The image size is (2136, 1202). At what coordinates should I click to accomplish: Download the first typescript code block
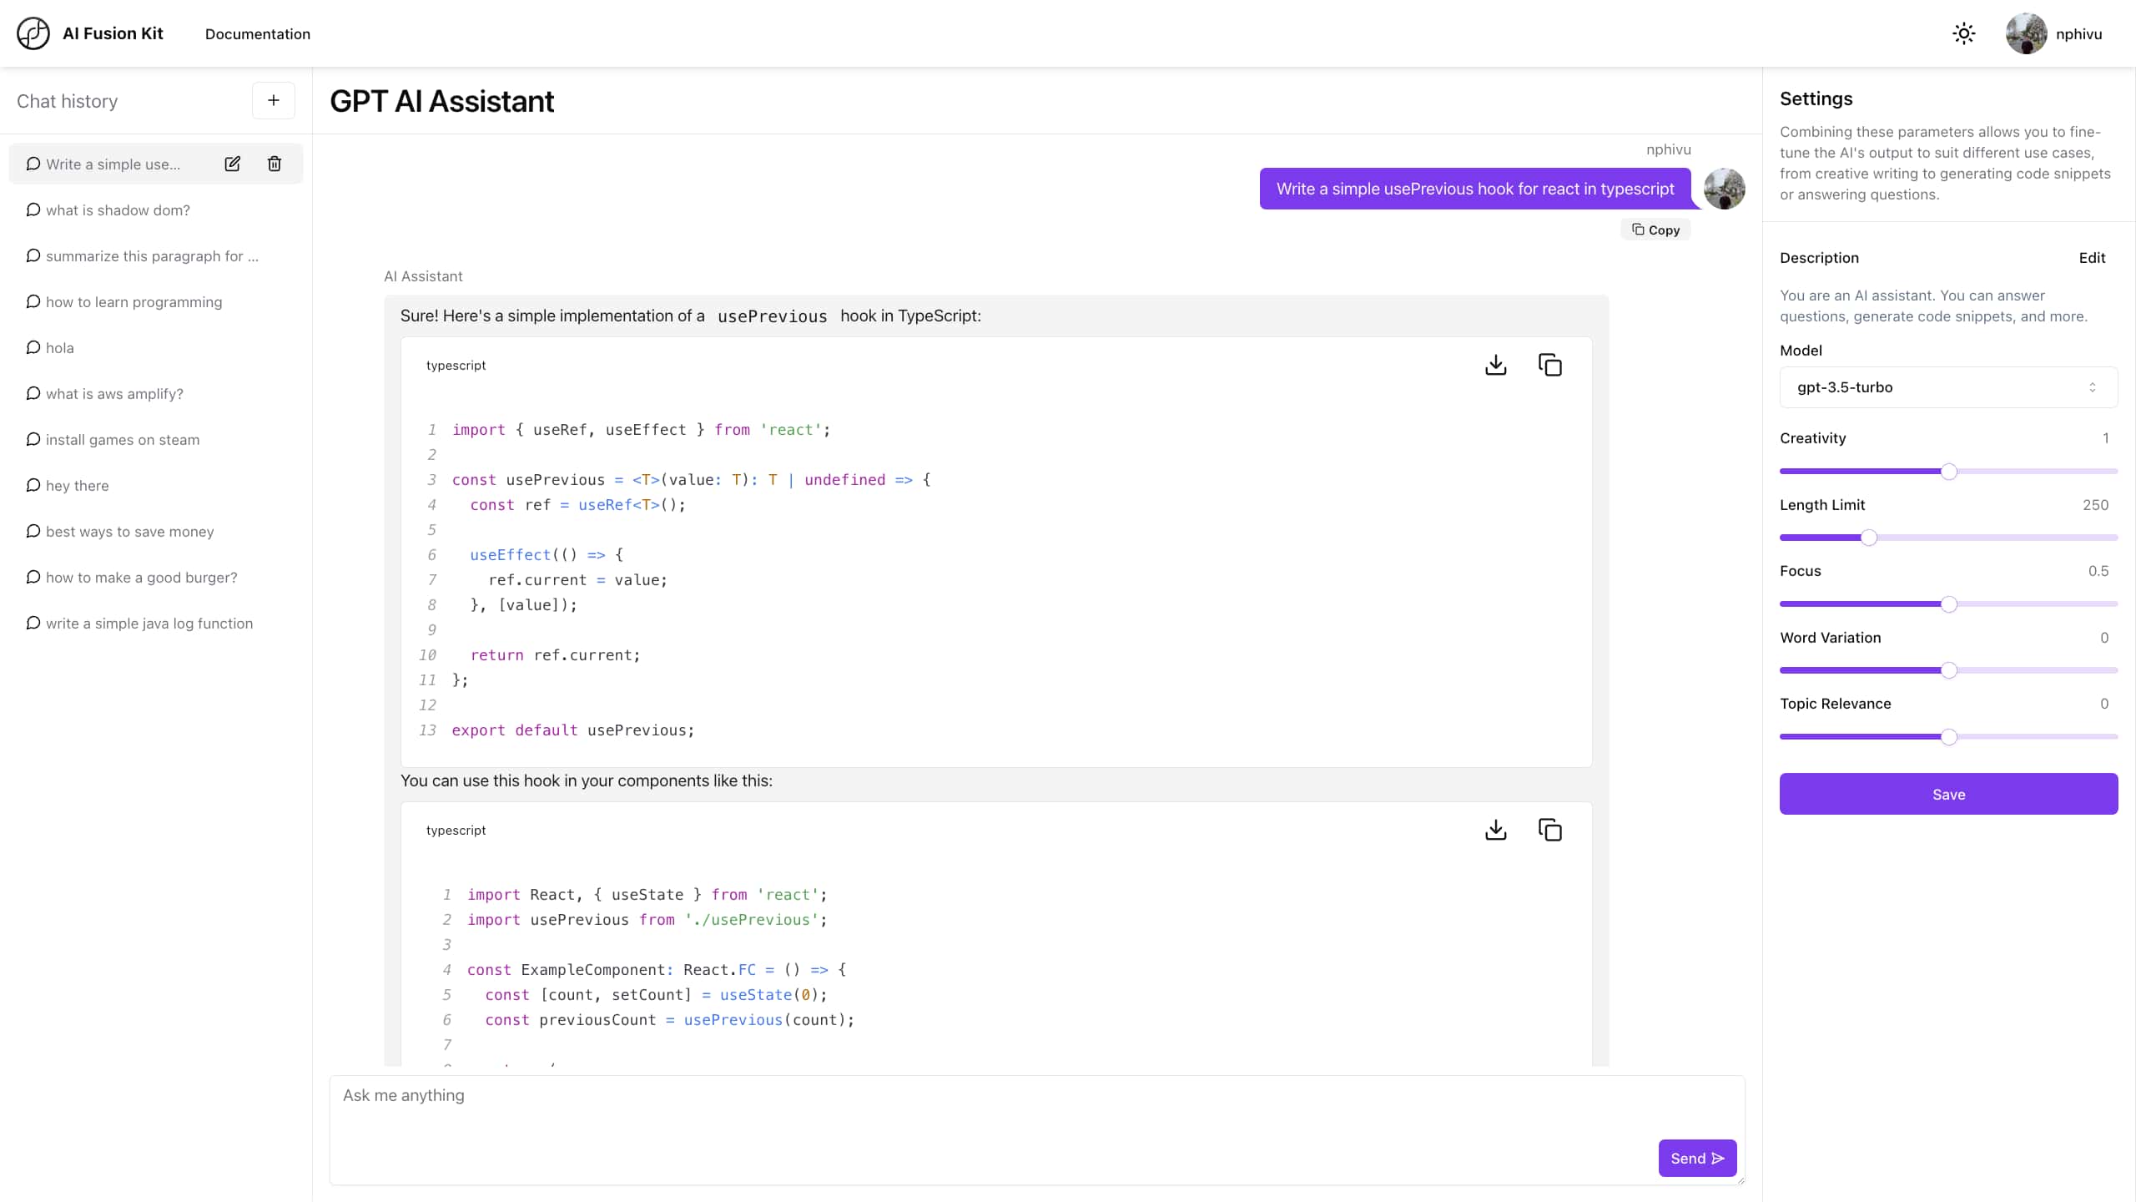click(x=1496, y=365)
